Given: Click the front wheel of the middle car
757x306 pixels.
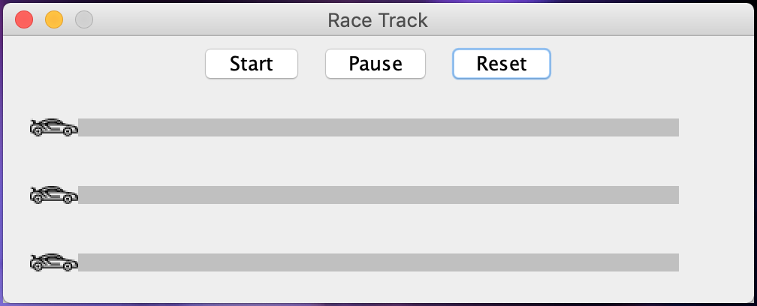Looking at the screenshot, I should click(68, 199).
